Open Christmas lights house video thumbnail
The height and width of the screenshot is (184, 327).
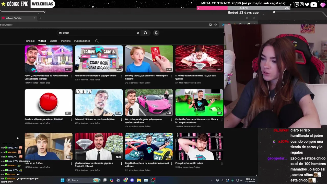(49, 59)
